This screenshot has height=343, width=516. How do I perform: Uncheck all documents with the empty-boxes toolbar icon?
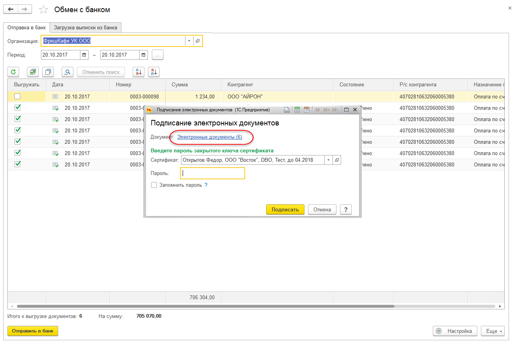48,72
